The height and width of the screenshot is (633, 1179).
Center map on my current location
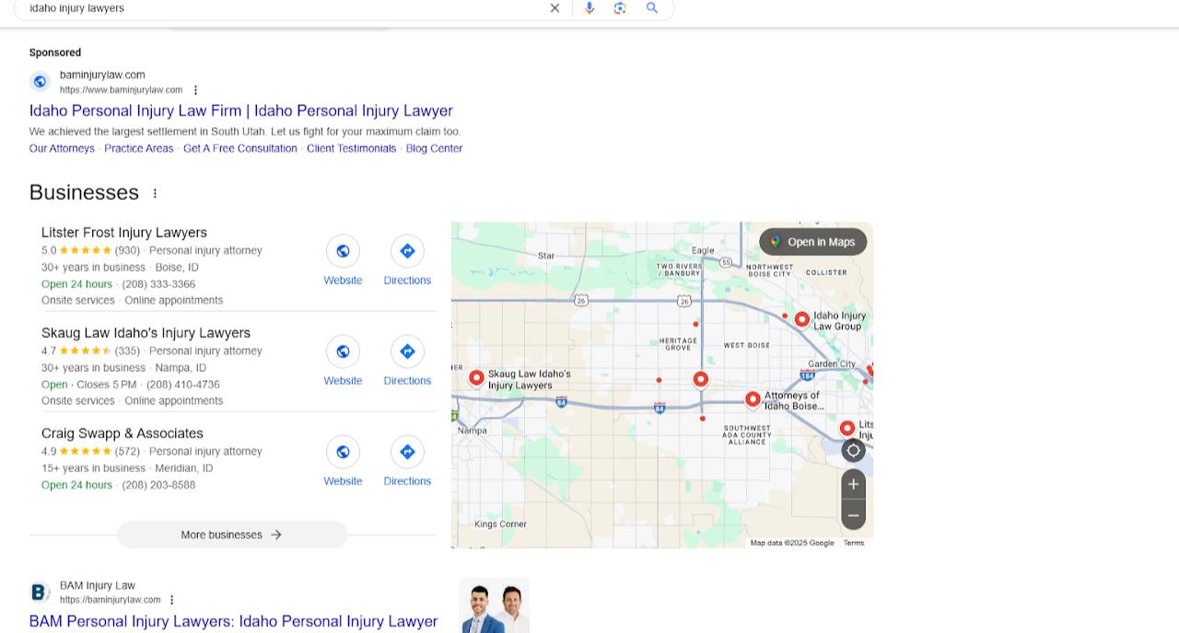[853, 450]
